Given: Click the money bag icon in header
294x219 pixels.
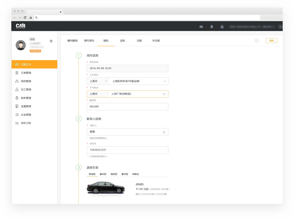Looking at the screenshot, I should pos(222,27).
